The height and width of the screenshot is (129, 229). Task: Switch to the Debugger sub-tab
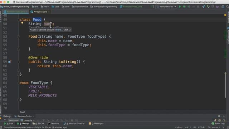(x=14, y=120)
